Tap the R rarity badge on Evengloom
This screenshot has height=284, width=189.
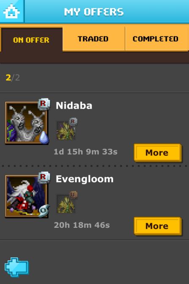44,177
